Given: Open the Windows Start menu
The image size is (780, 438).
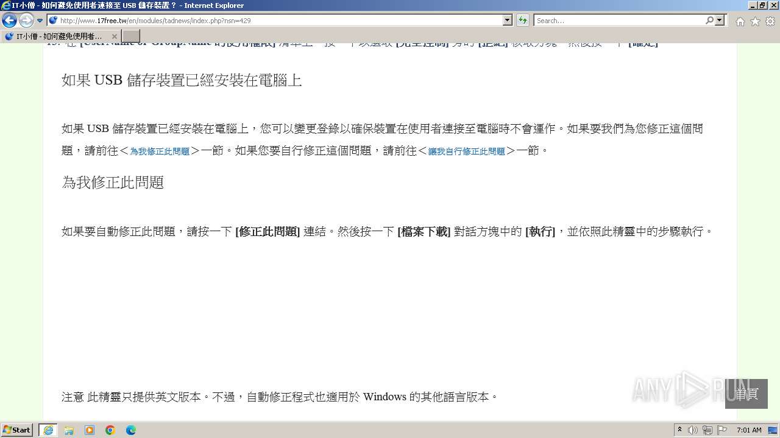Looking at the screenshot, I should click(x=17, y=430).
